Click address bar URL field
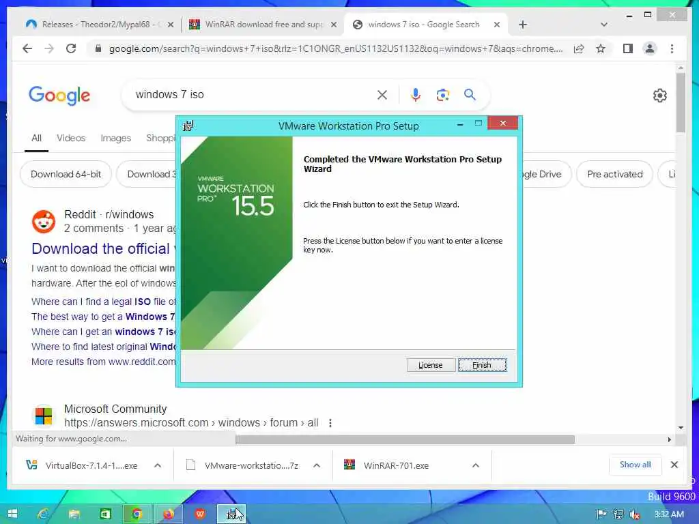This screenshot has width=699, height=524. 335,48
